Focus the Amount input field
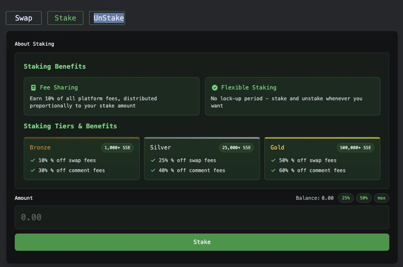Image resolution: width=403 pixels, height=267 pixels. pos(202,217)
